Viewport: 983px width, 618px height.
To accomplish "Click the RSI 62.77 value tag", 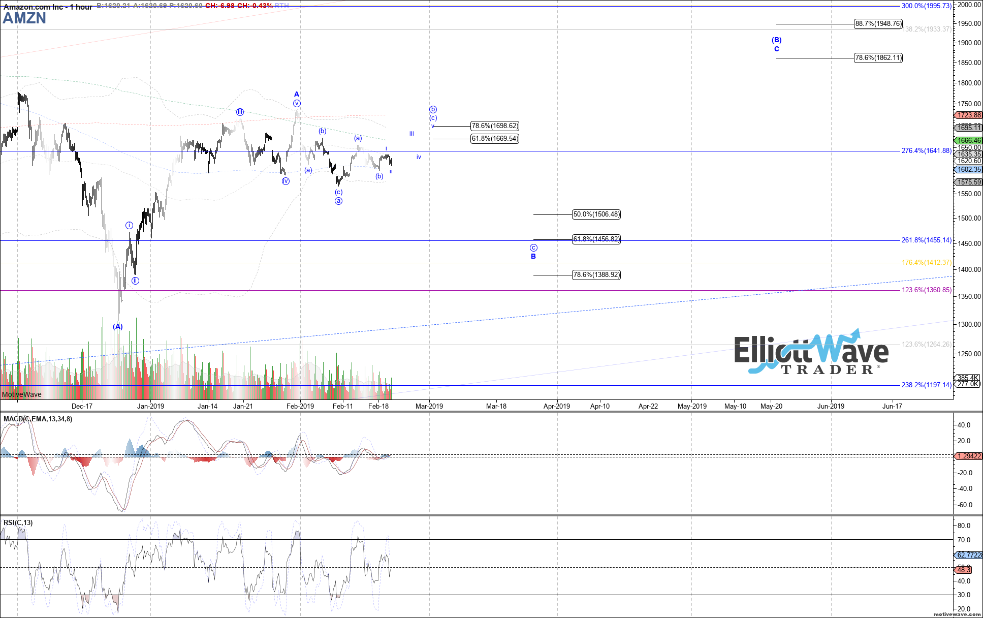I will [x=969, y=555].
